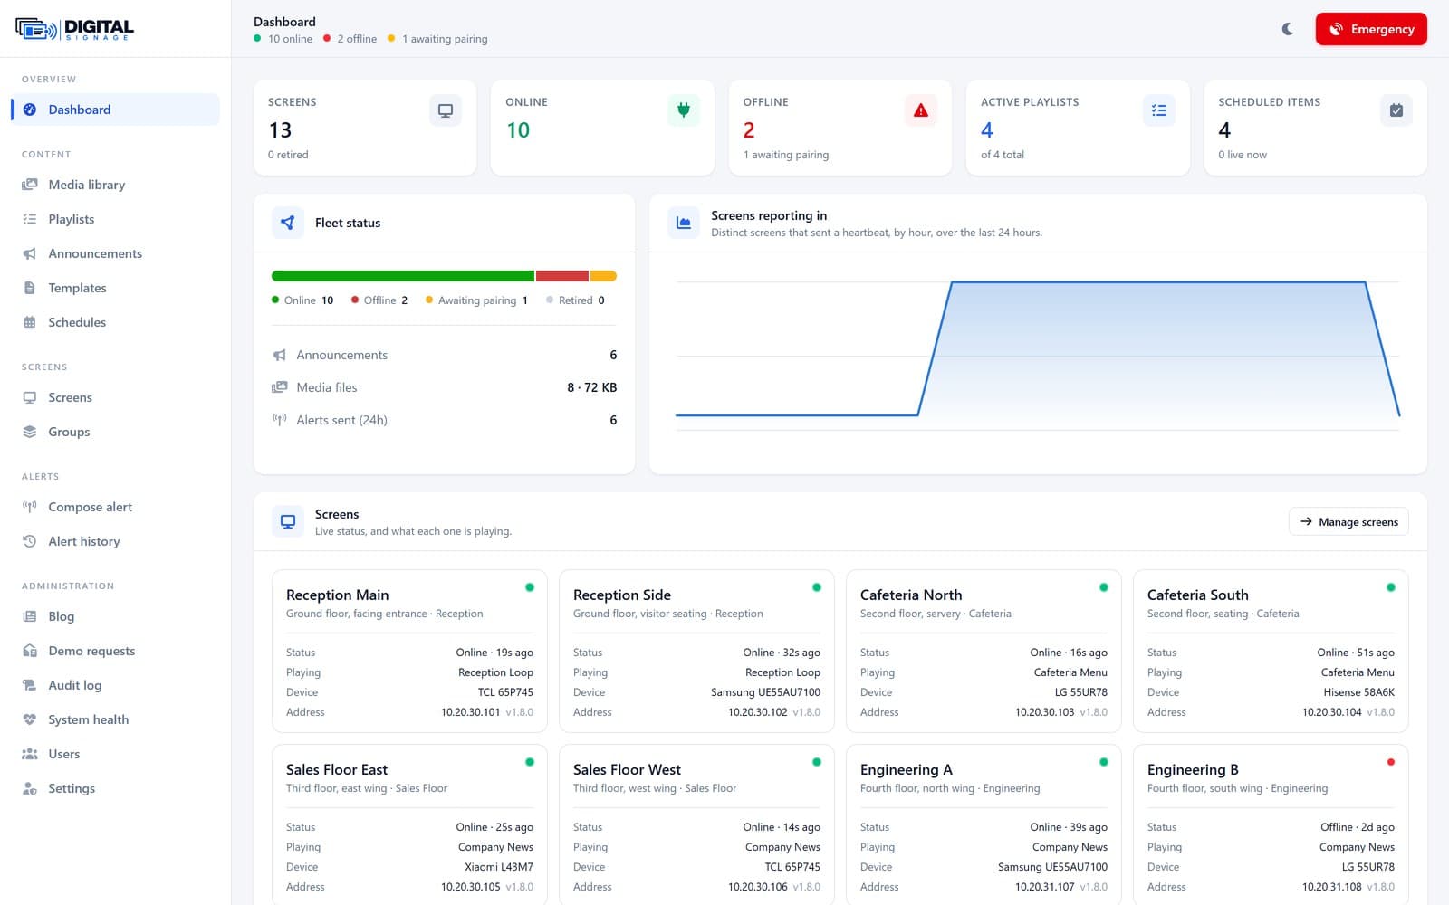This screenshot has width=1449, height=905.
Task: Select Dashboard in the sidebar
Action: click(x=116, y=110)
